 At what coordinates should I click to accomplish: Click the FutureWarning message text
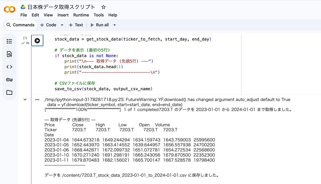click(x=167, y=100)
